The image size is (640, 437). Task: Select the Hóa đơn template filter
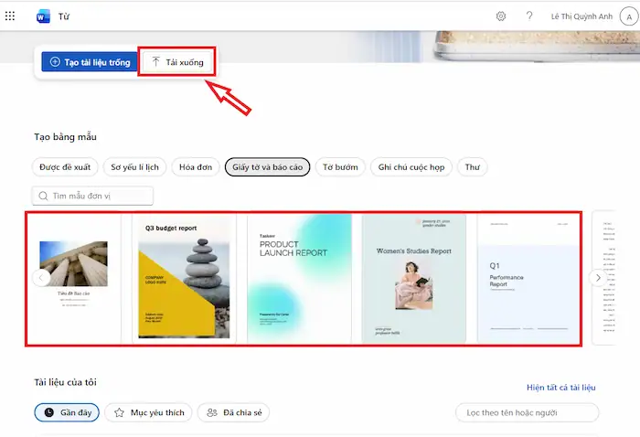pos(196,167)
